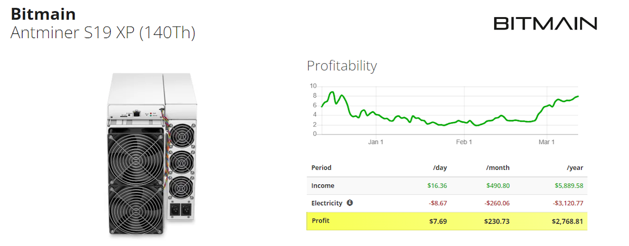Click the Mar 1 chart axis label
The width and height of the screenshot is (629, 246).
[x=547, y=142]
